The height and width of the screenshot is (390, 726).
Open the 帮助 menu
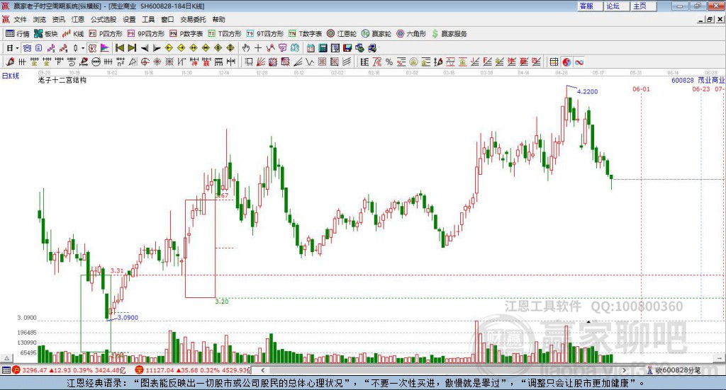(218, 19)
